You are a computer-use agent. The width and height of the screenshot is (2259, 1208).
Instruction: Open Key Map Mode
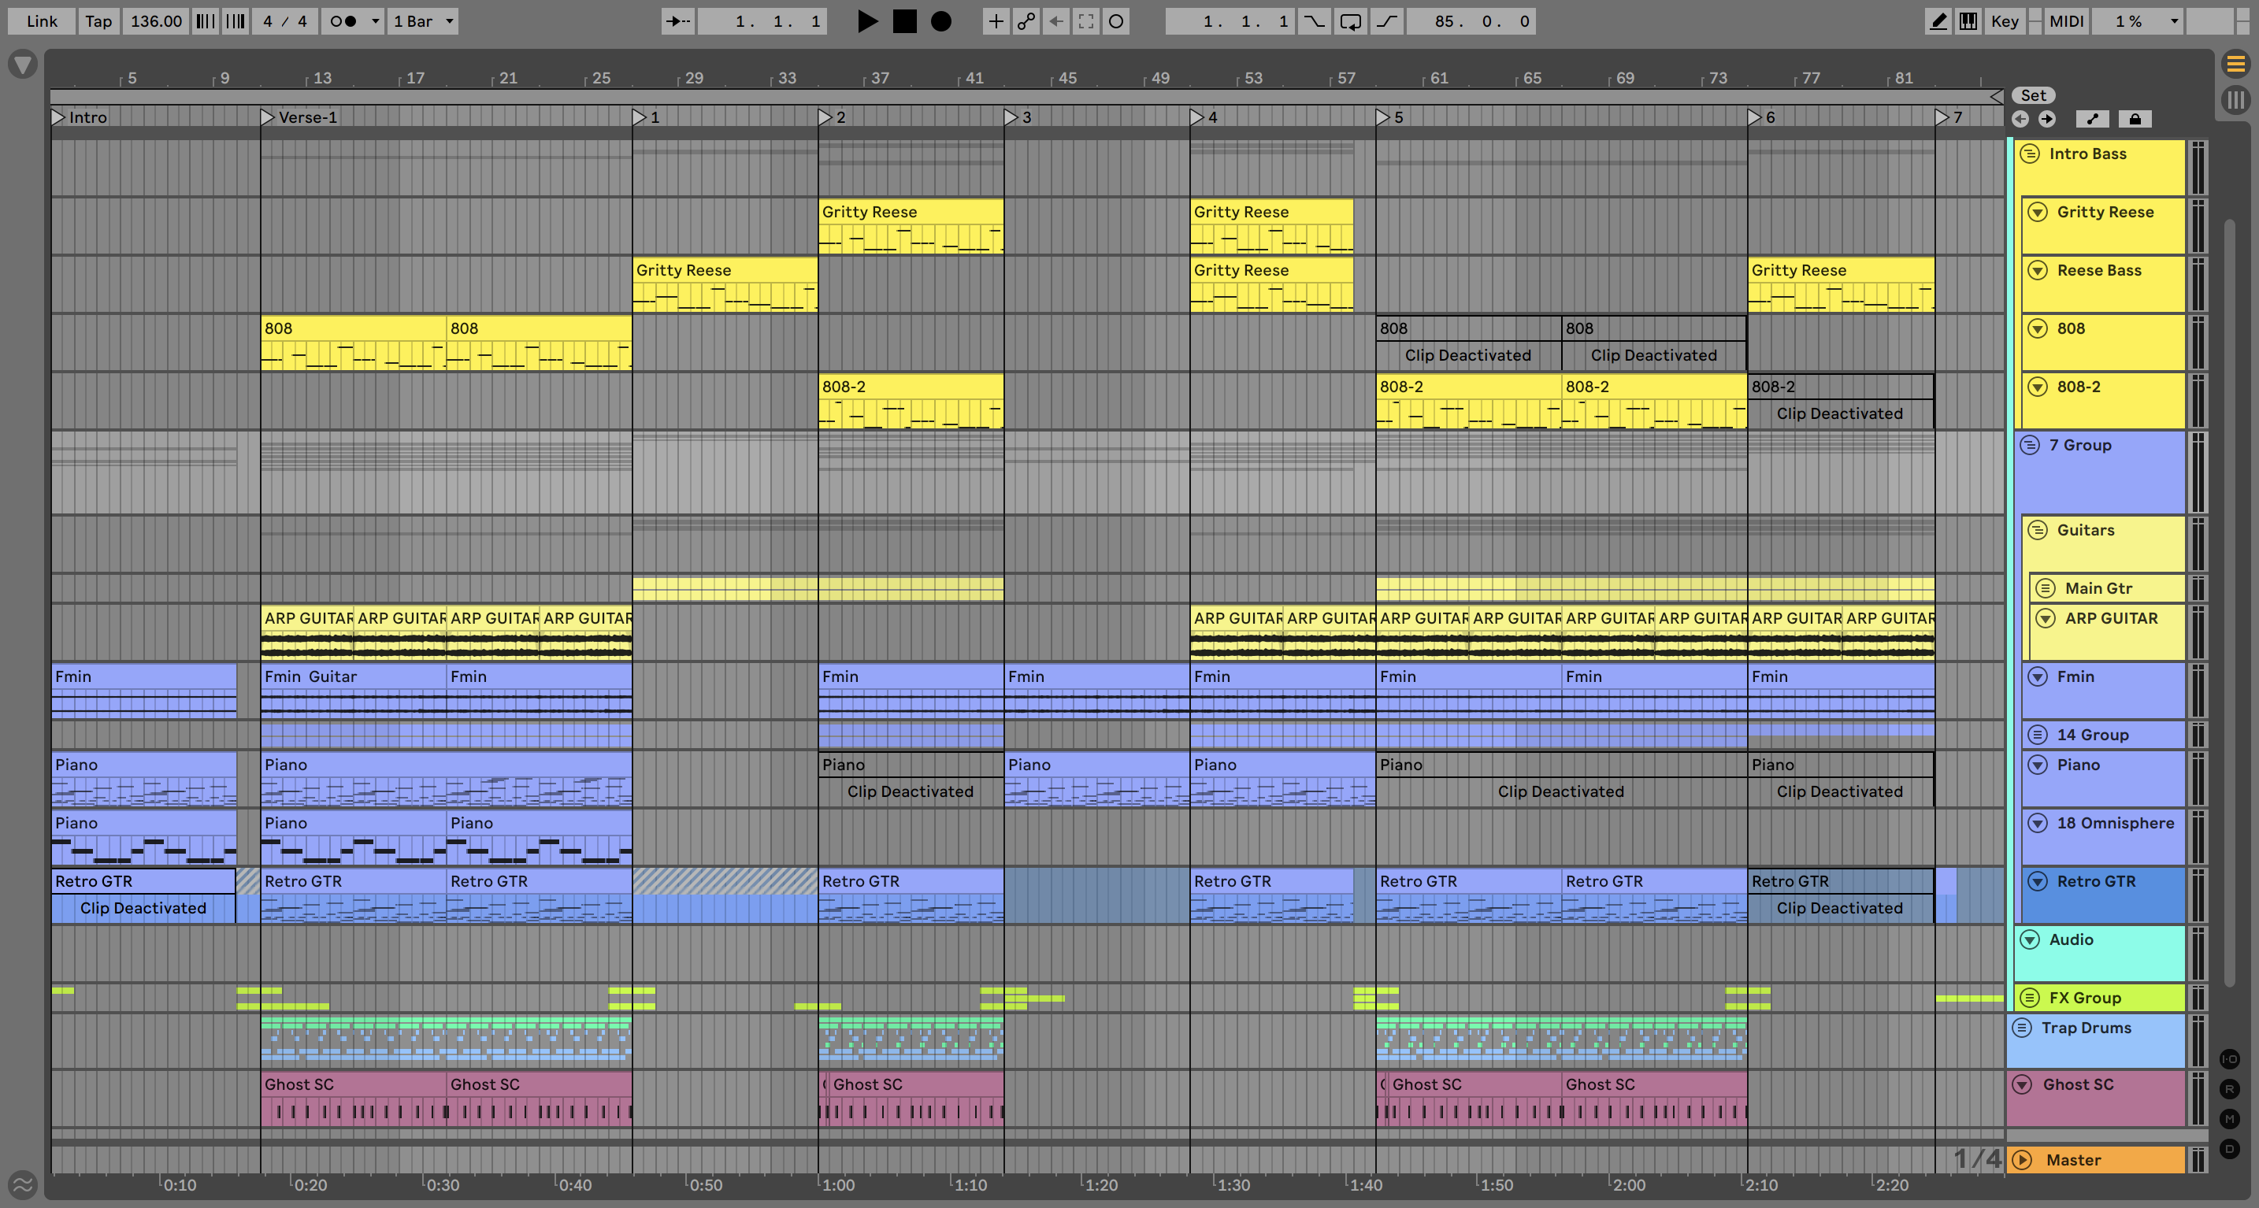[x=2005, y=21]
